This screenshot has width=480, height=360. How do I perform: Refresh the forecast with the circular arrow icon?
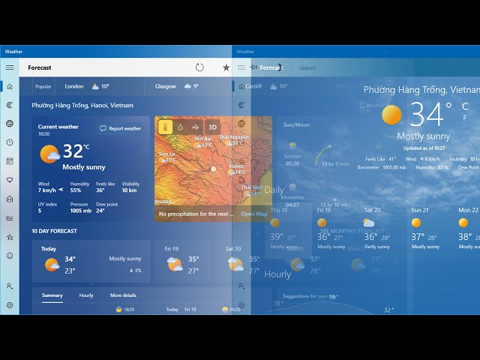tap(199, 67)
